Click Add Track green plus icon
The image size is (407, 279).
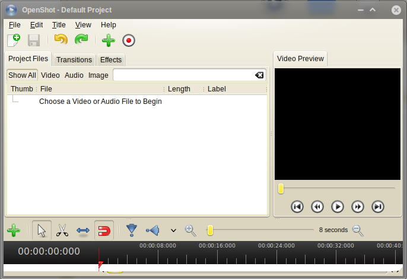pos(13,230)
